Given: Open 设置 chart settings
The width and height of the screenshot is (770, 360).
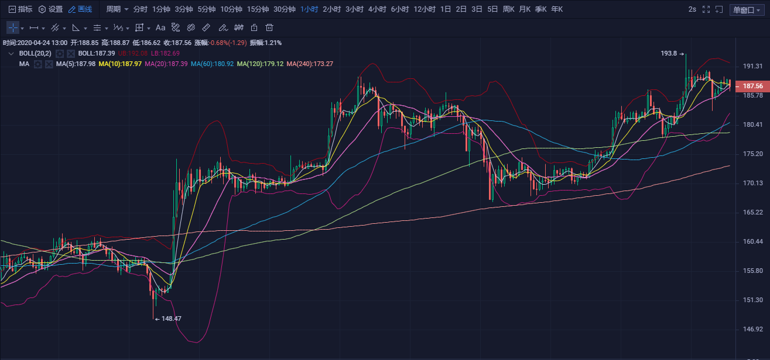Looking at the screenshot, I should point(50,9).
